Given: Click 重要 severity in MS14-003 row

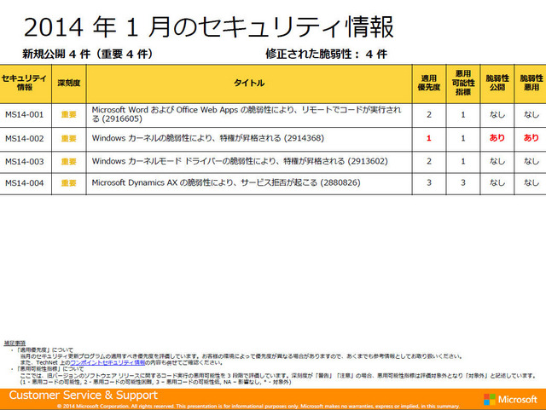Looking at the screenshot, I should click(x=68, y=161).
